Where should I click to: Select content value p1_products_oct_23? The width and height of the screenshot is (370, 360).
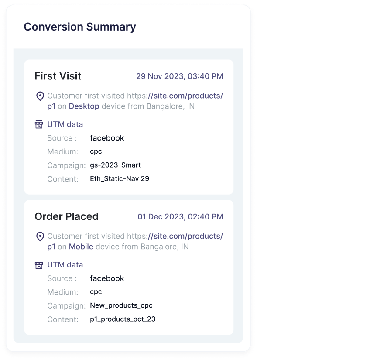123,319
